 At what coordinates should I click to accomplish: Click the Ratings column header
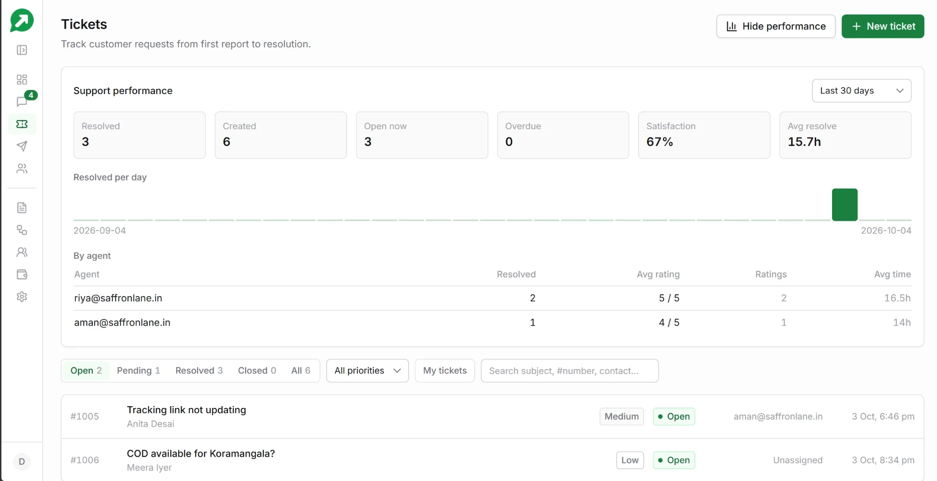(771, 274)
